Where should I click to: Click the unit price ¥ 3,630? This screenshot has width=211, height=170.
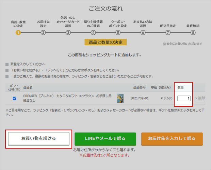[166, 98]
